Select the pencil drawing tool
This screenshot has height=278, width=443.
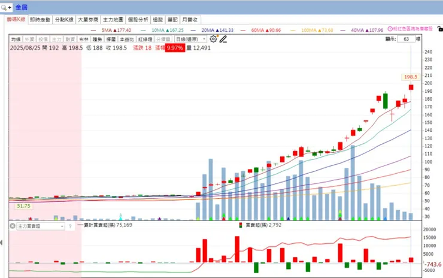pyautogui.click(x=223, y=39)
